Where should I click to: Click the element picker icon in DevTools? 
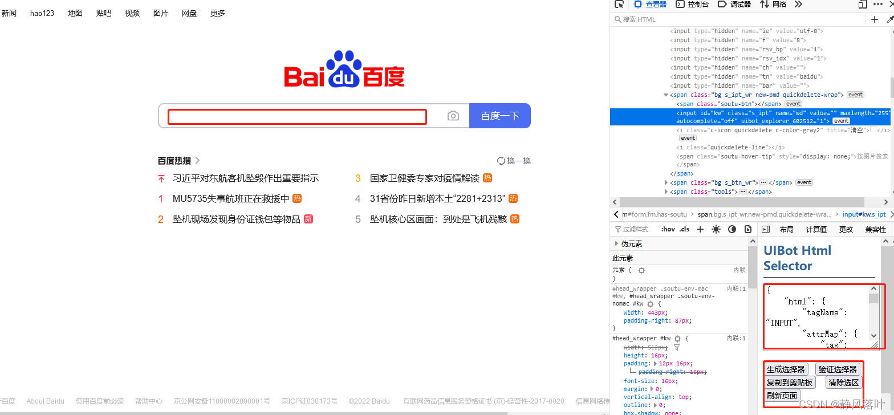pos(619,4)
